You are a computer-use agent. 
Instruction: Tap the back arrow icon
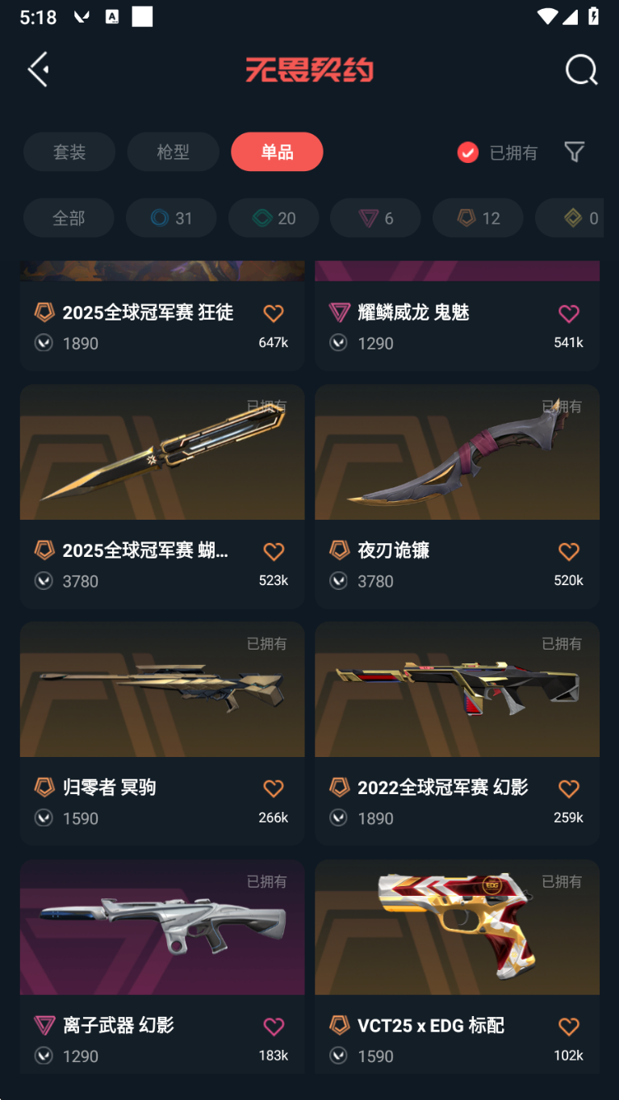(39, 69)
